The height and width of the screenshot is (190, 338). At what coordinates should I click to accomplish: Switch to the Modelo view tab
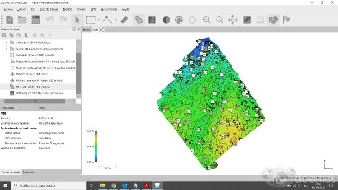[x=87, y=30]
